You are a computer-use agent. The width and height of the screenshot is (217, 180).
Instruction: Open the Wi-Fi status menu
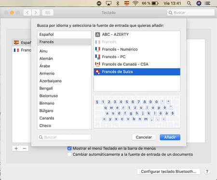tap(136, 3)
